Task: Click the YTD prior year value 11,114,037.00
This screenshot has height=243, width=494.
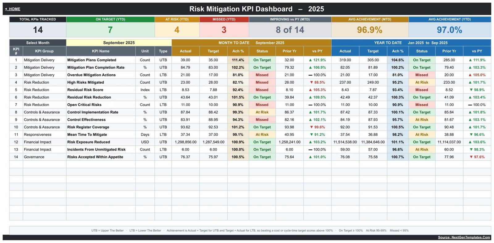Action: pyautogui.click(x=449, y=142)
